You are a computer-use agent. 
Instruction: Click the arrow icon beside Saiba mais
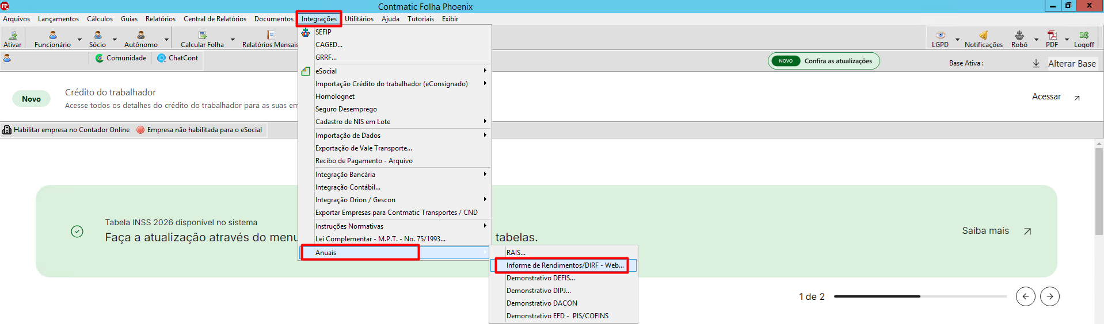coord(1027,231)
